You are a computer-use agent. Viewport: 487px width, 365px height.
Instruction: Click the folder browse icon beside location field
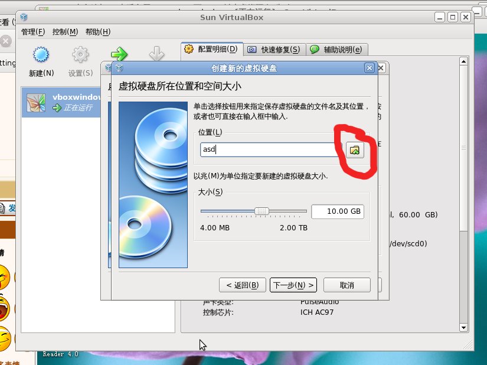point(355,150)
